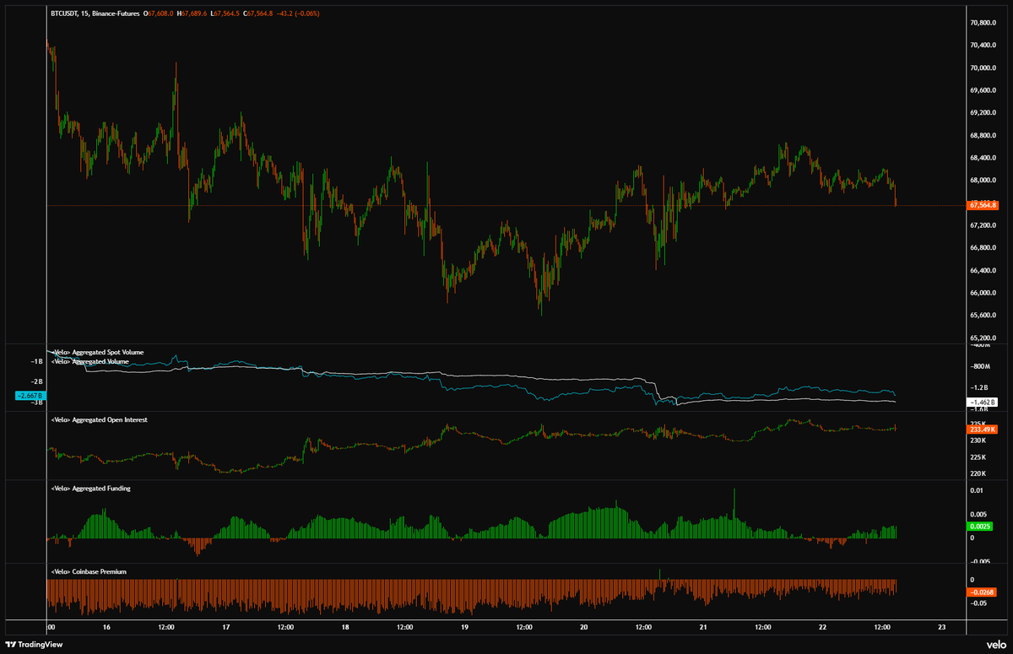This screenshot has width=1013, height=654.
Task: Click the 69,600.0 price axis label
Action: [x=983, y=90]
